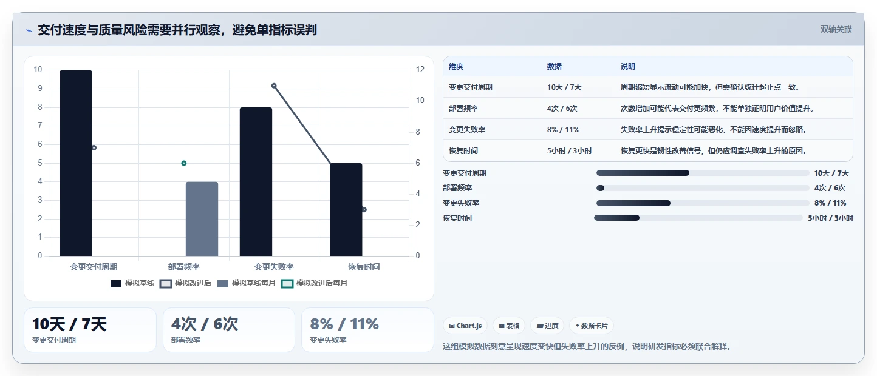The height and width of the screenshot is (376, 877).
Task: Click the 数据 column header
Action: pos(555,67)
